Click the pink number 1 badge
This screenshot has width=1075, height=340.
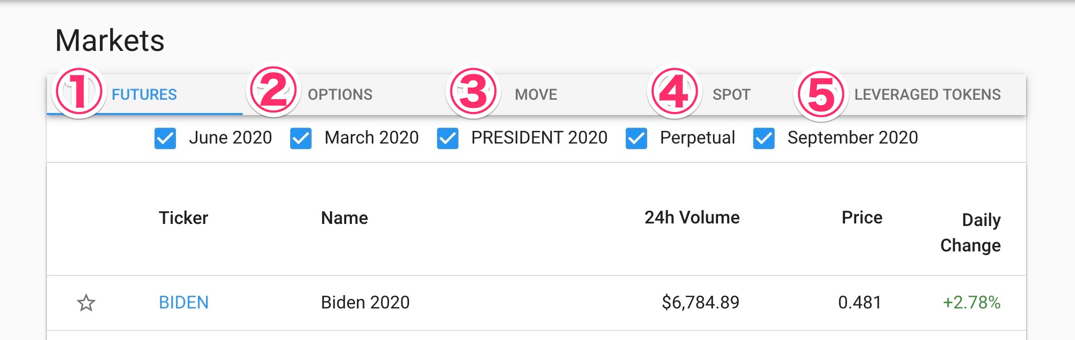point(79,93)
